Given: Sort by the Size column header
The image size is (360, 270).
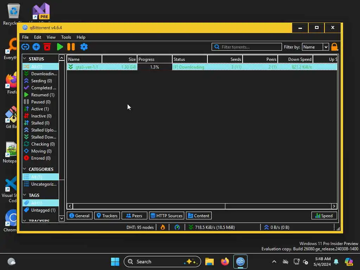Looking at the screenshot, I should click(x=120, y=59).
